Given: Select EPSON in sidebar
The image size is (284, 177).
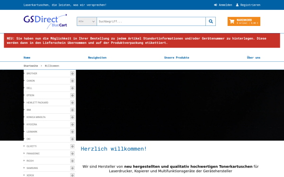Looking at the screenshot, I should tap(30, 95).
